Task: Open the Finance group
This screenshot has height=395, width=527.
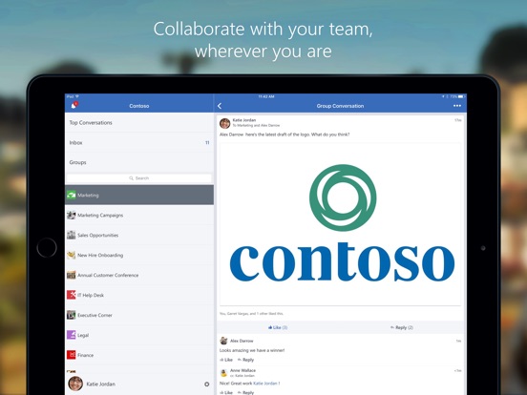Action: point(139,355)
